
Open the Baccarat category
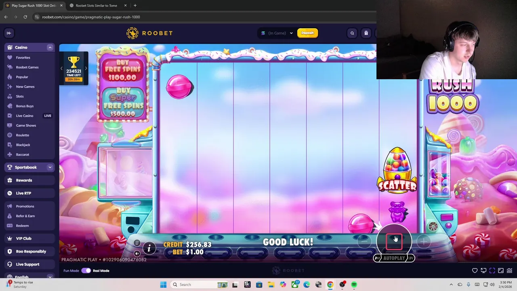pyautogui.click(x=23, y=154)
